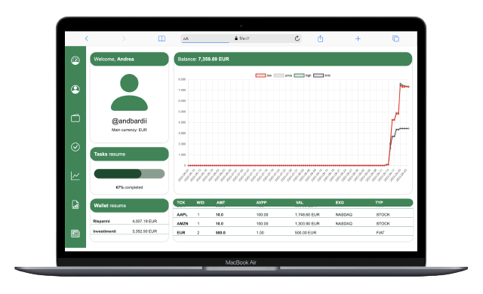Click the 1,303.90 EUR value cell
483x294 pixels.
coord(307,224)
